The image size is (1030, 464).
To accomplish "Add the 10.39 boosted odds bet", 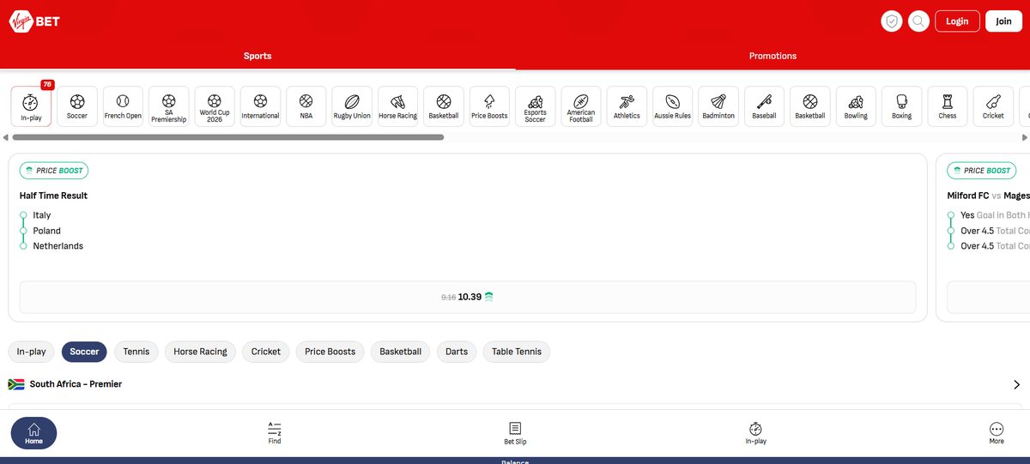I will pos(468,297).
